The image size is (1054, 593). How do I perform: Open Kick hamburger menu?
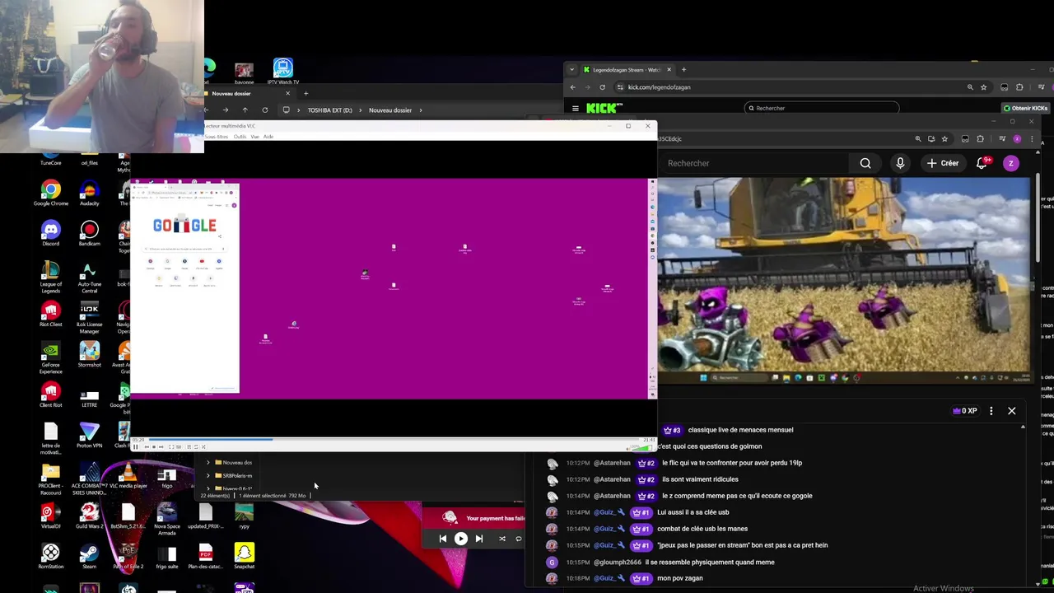(575, 108)
